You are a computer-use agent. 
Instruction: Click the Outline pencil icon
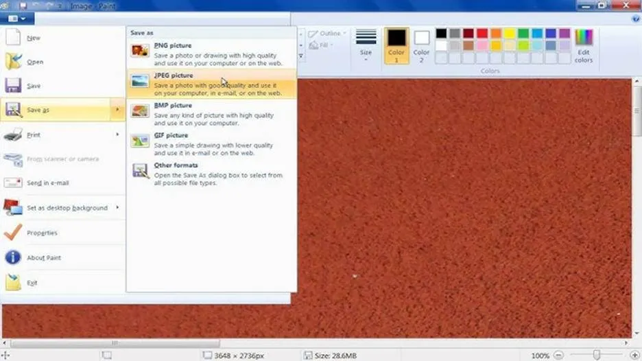(x=313, y=34)
